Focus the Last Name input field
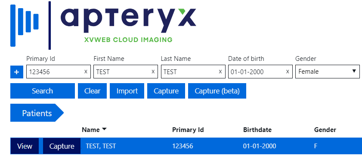 click(x=193, y=72)
